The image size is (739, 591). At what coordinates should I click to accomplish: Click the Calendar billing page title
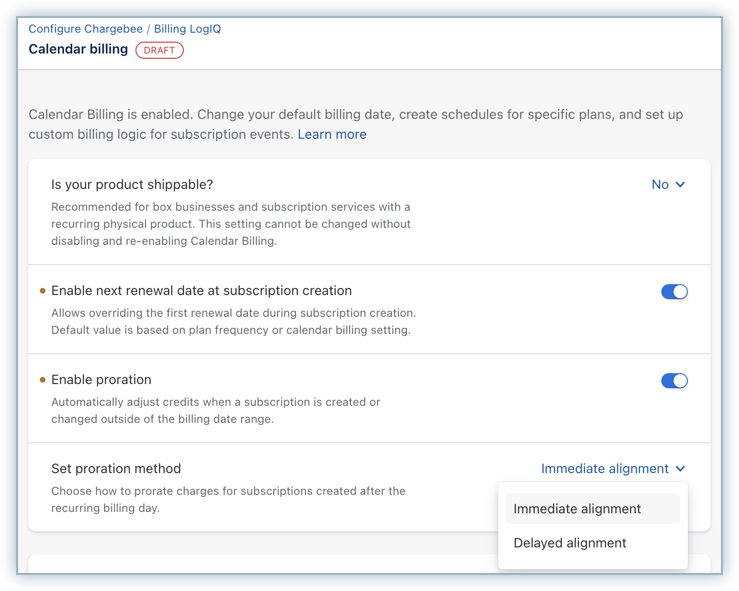[x=78, y=49]
